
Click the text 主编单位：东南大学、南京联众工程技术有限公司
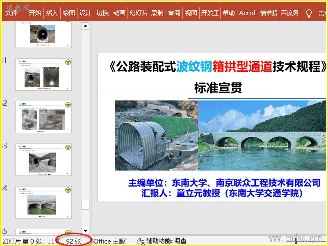tap(224, 183)
